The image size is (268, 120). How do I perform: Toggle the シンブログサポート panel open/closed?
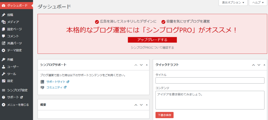[x=147, y=65]
